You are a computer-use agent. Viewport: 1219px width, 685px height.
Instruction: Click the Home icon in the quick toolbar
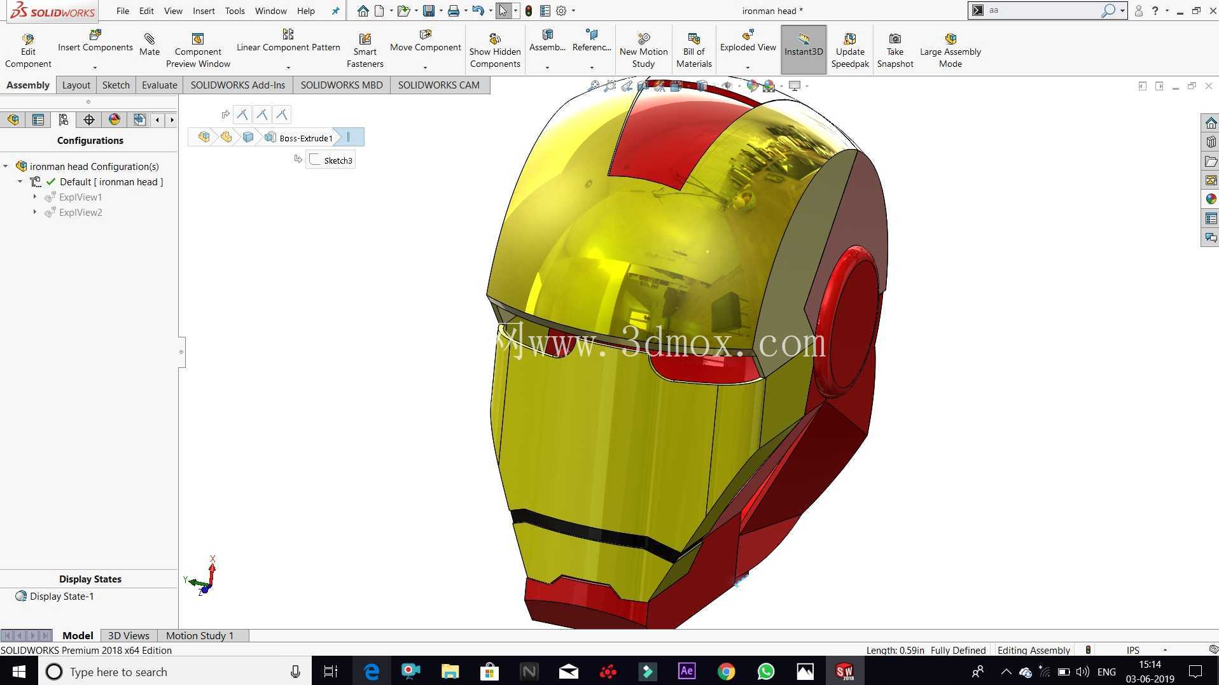[x=363, y=11]
